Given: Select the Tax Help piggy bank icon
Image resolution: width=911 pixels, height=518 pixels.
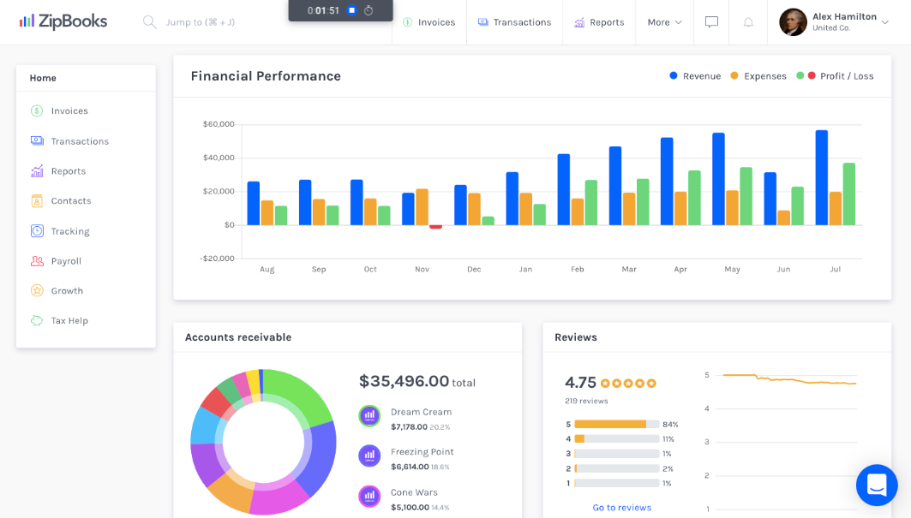Looking at the screenshot, I should (x=35, y=320).
